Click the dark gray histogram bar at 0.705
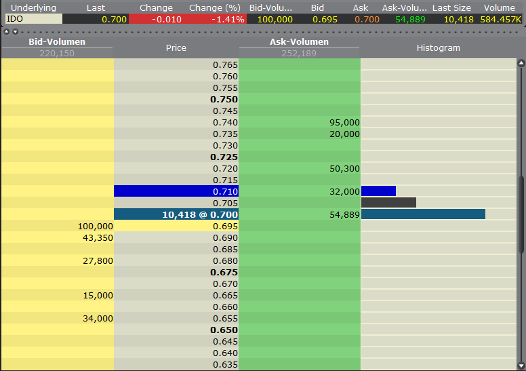The width and height of the screenshot is (526, 371). tap(388, 202)
